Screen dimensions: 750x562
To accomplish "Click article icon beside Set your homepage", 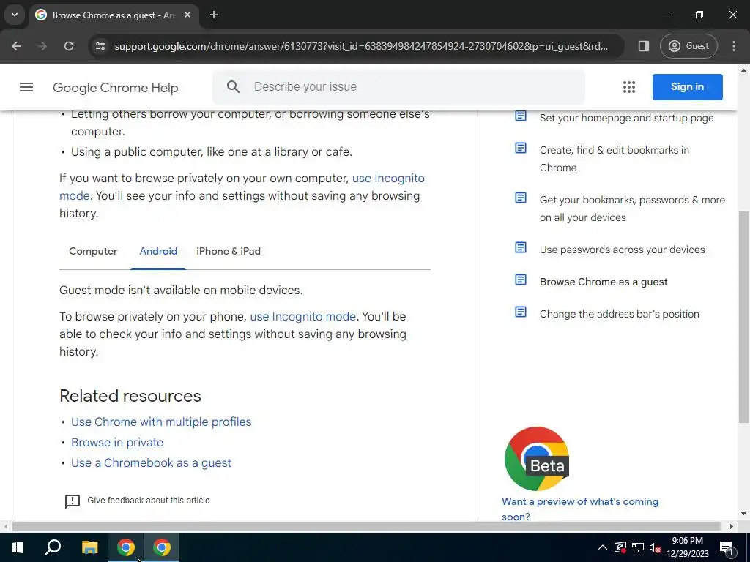I will click(521, 116).
